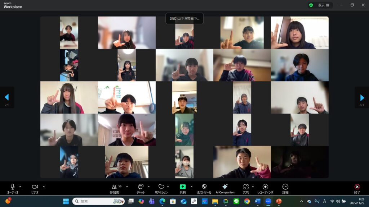Image resolution: width=369 pixels, height=207 pixels.
Task: Toggle the video camera on or off
Action: click(x=35, y=187)
